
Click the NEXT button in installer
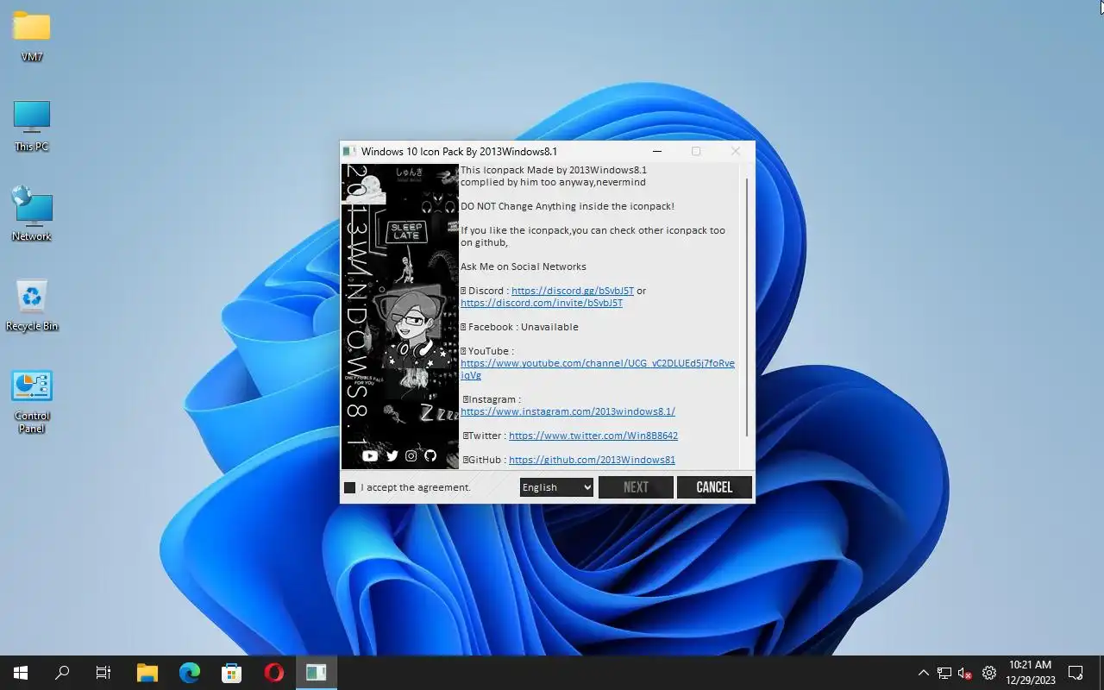636,487
